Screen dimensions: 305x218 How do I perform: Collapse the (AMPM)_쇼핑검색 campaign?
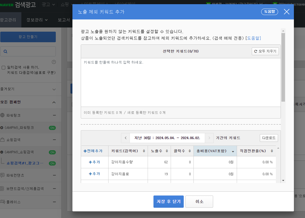[x=2, y=152]
